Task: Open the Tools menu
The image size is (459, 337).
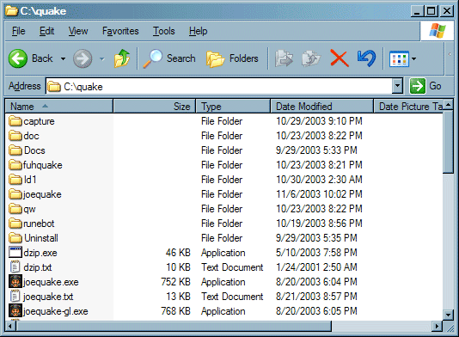Action: coord(164,31)
